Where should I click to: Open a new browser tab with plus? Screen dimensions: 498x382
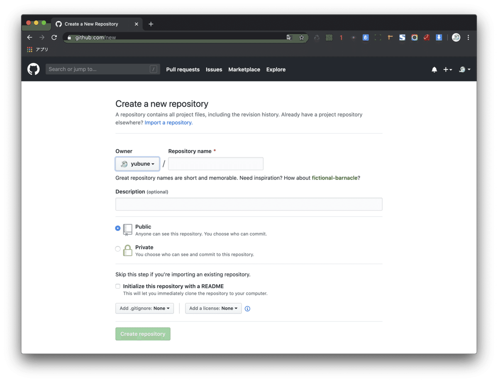point(151,24)
